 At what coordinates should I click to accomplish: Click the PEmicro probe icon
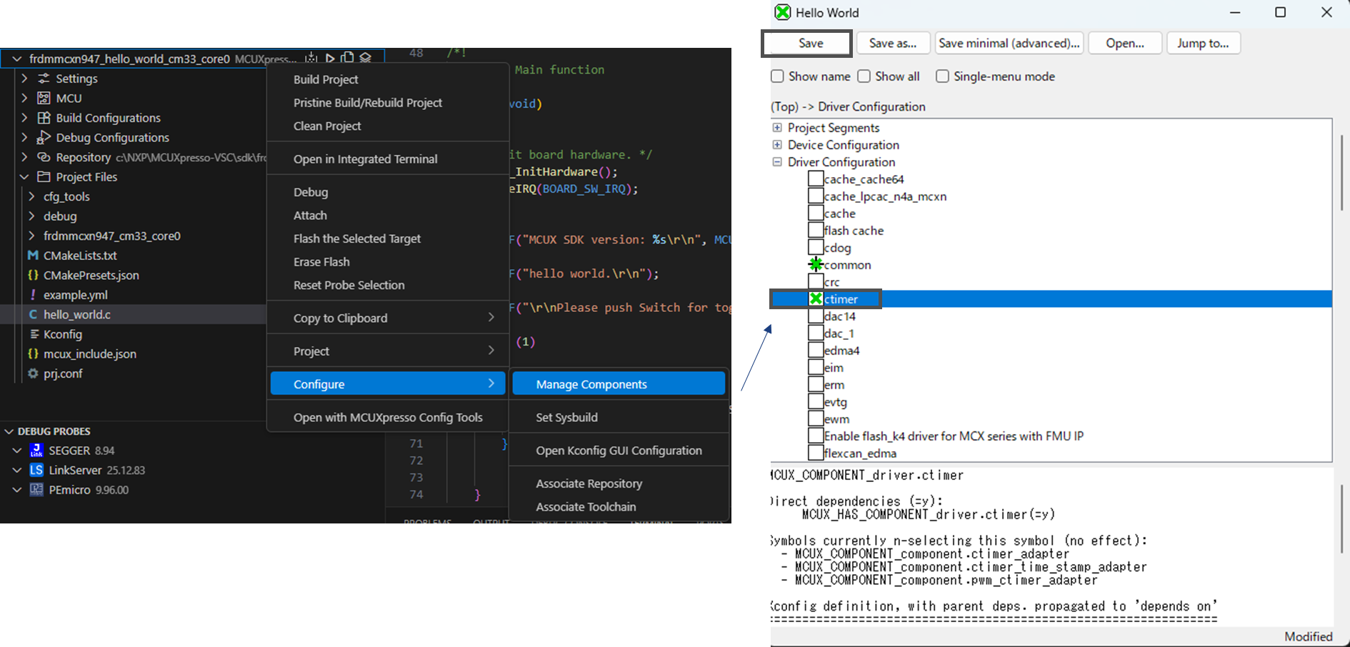36,490
